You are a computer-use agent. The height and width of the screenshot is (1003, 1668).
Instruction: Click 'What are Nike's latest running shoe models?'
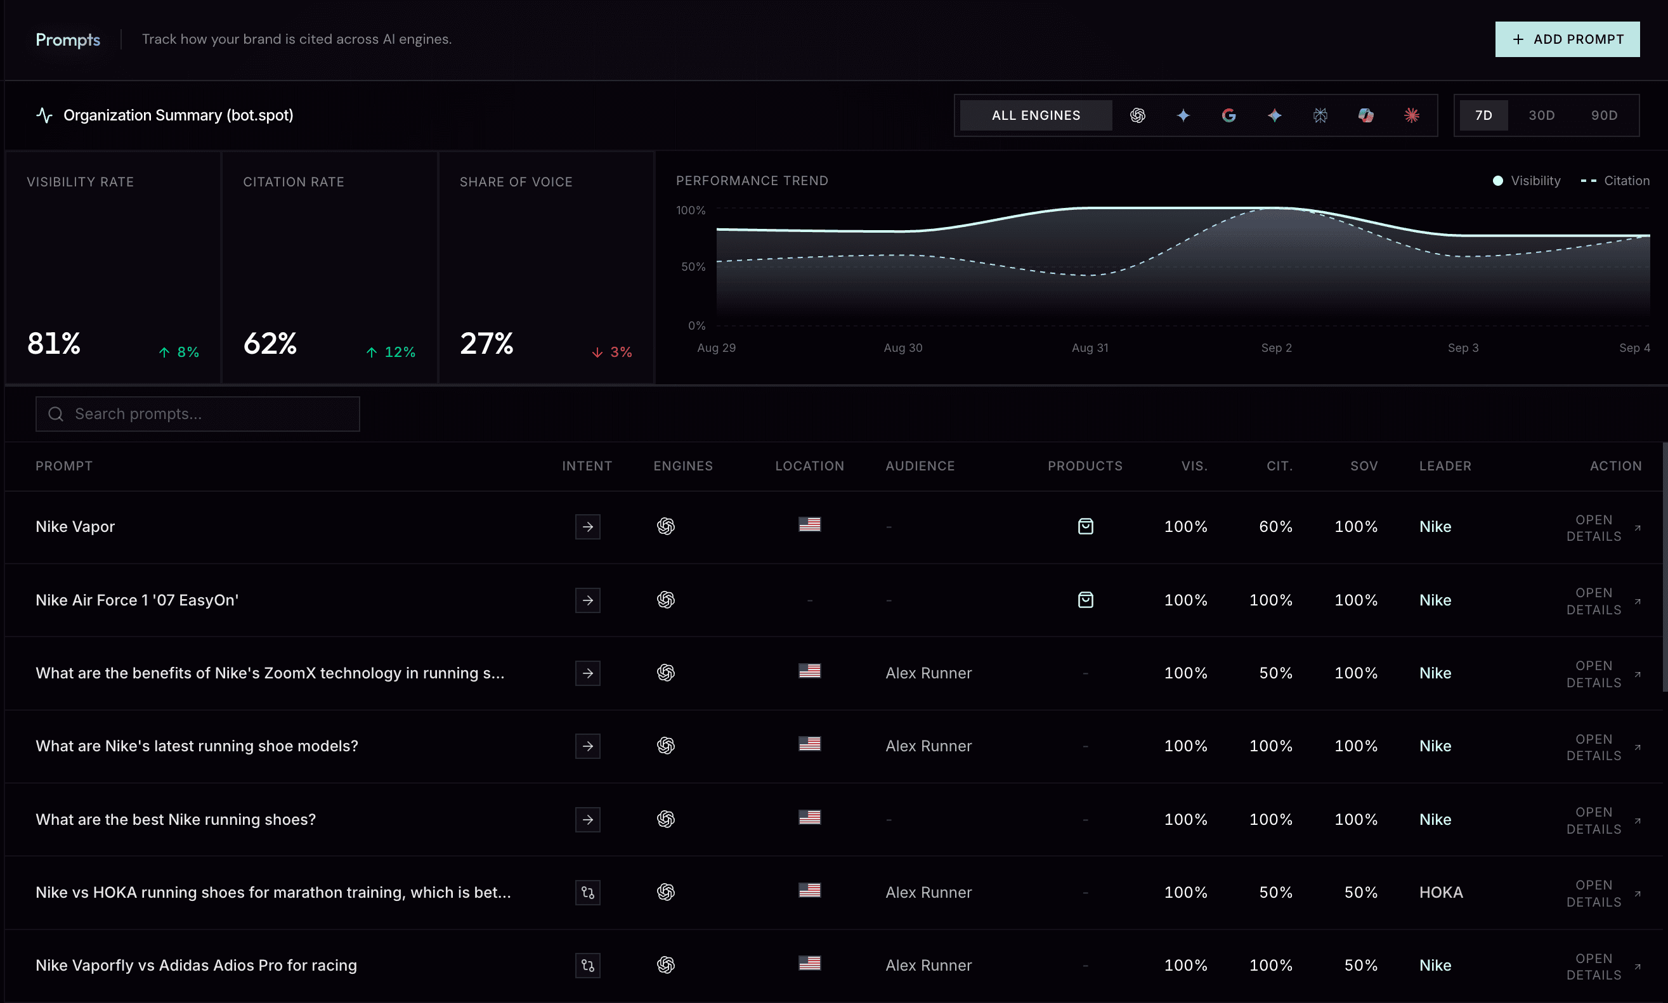tap(197, 746)
